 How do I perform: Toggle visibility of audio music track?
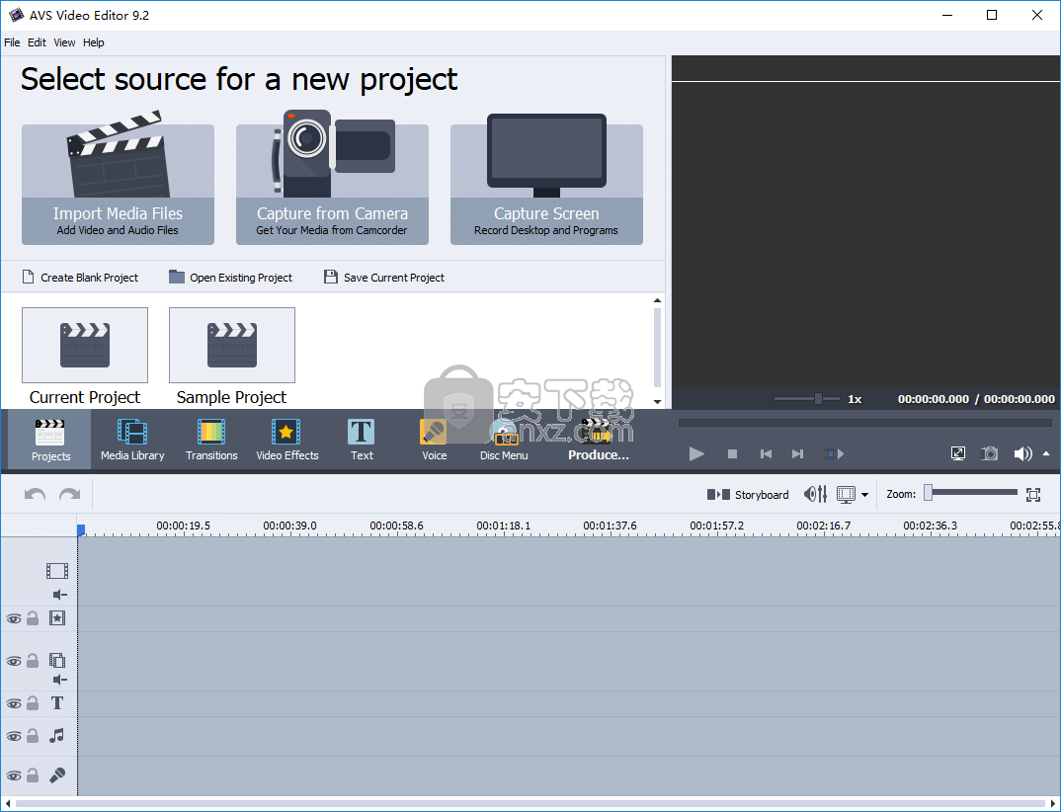pyautogui.click(x=14, y=736)
